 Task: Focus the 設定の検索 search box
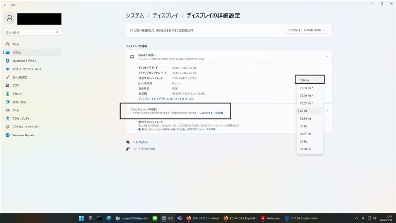click(32, 33)
